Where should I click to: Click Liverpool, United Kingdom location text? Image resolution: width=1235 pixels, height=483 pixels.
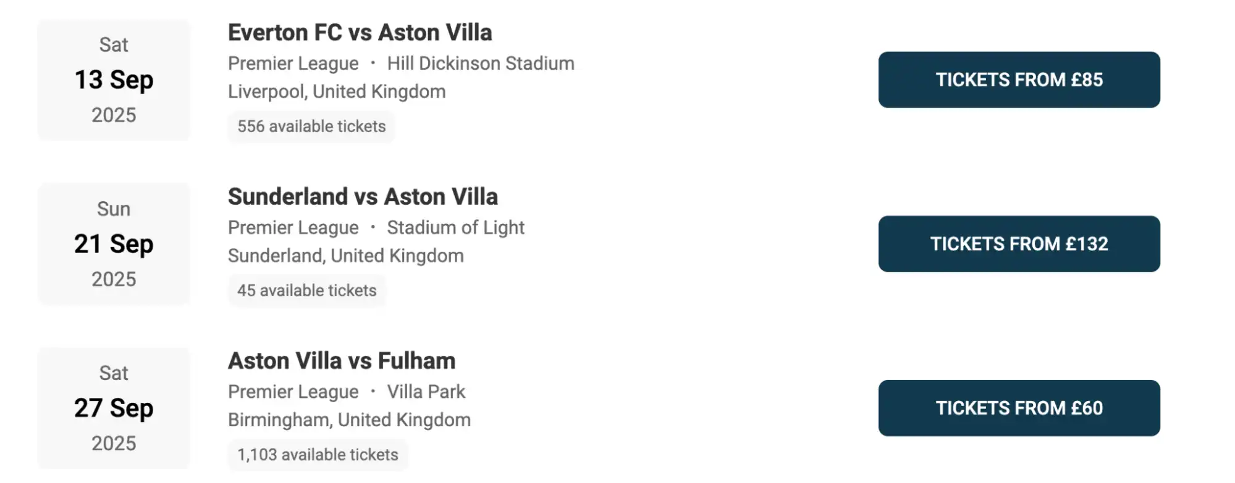tap(337, 91)
